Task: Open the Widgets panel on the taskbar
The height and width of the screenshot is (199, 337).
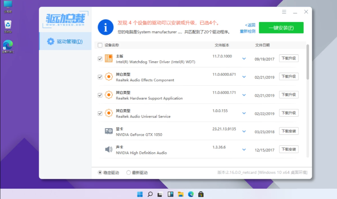Action: tap(171, 194)
